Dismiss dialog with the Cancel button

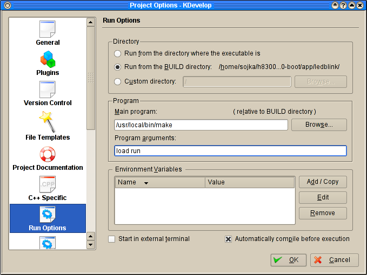point(335,260)
